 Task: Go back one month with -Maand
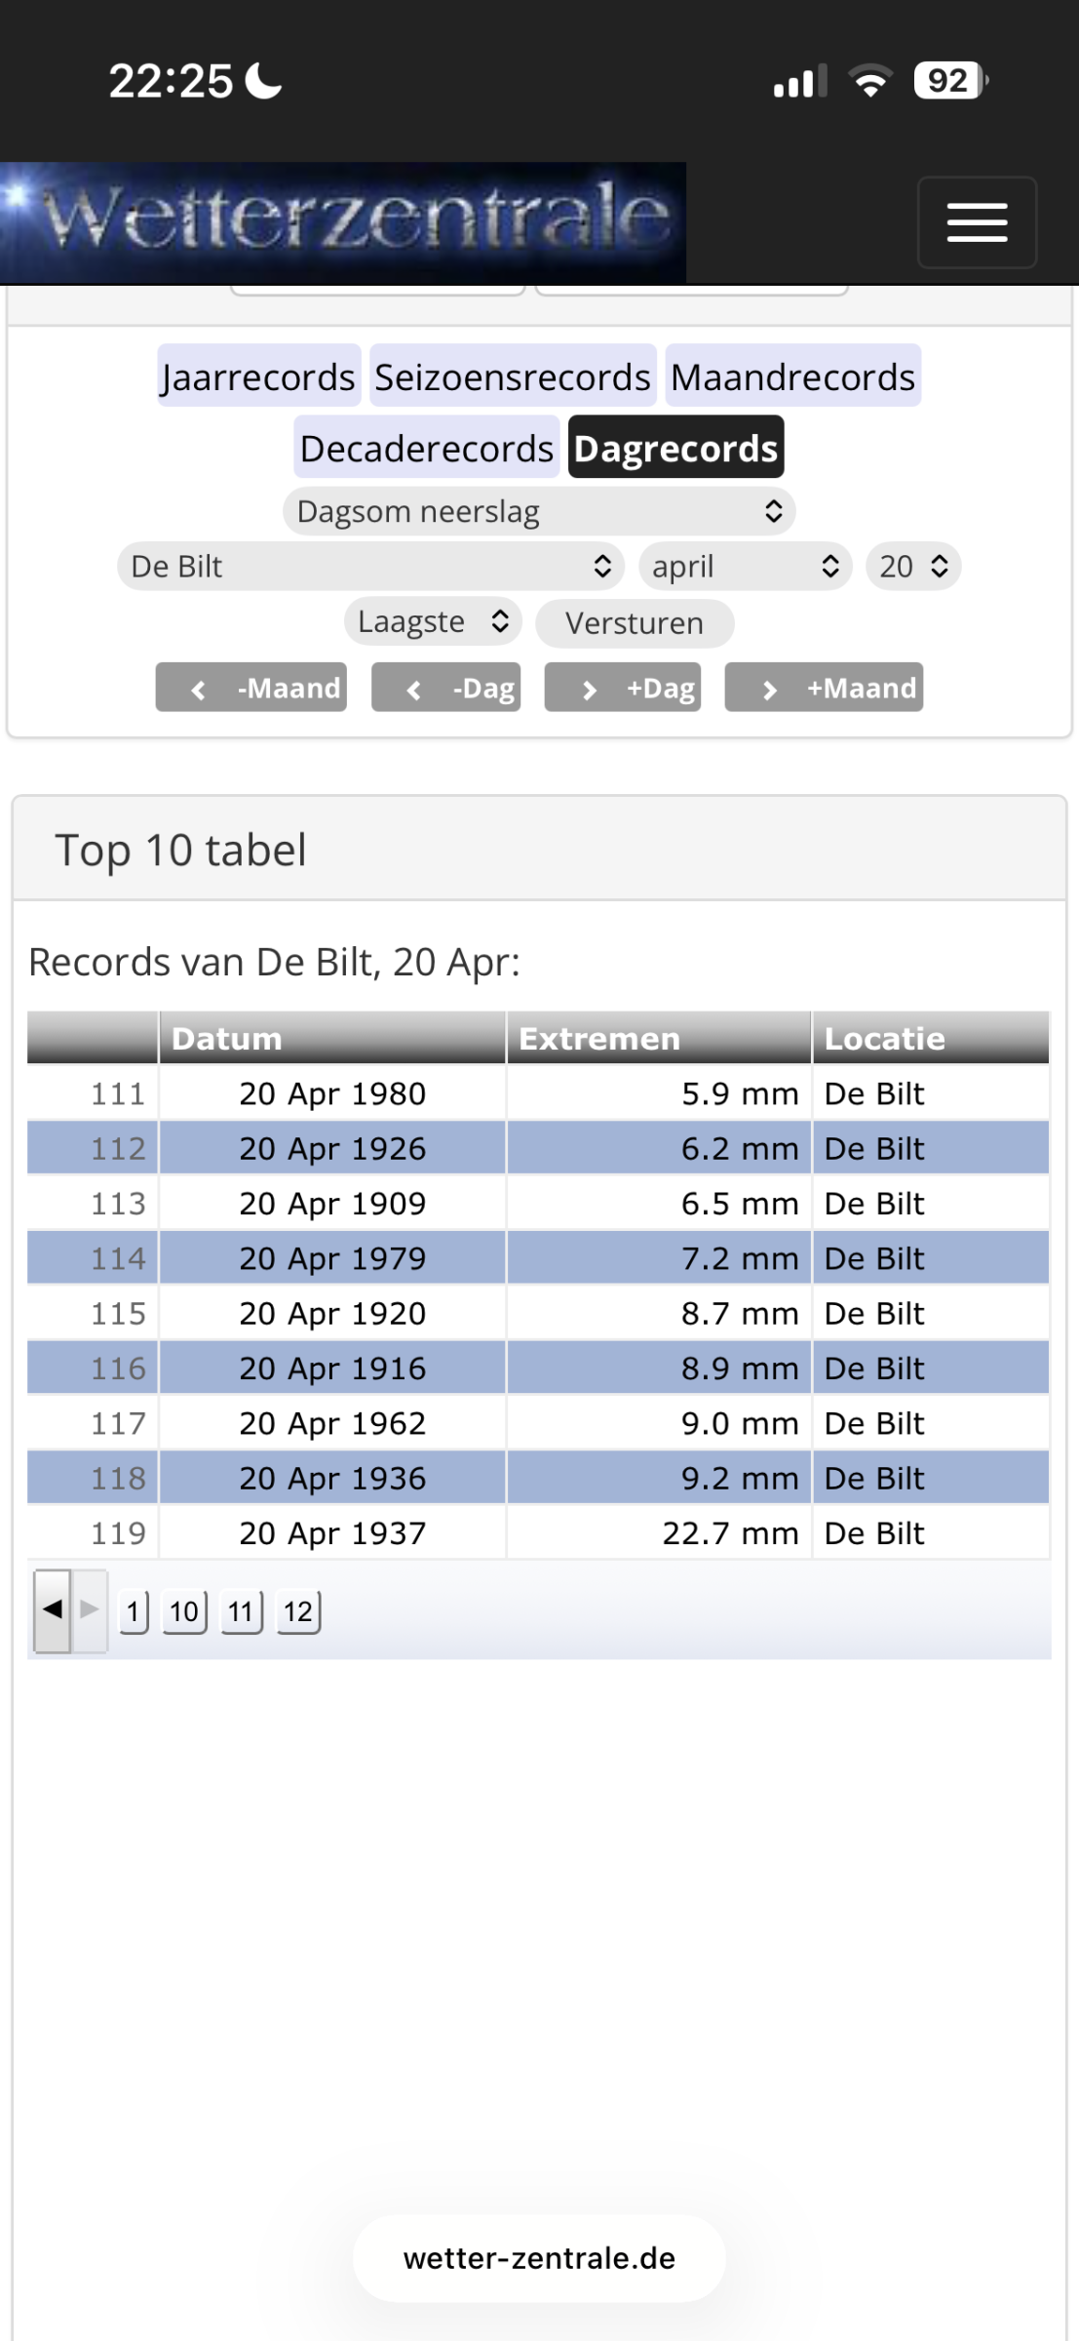coord(251,688)
